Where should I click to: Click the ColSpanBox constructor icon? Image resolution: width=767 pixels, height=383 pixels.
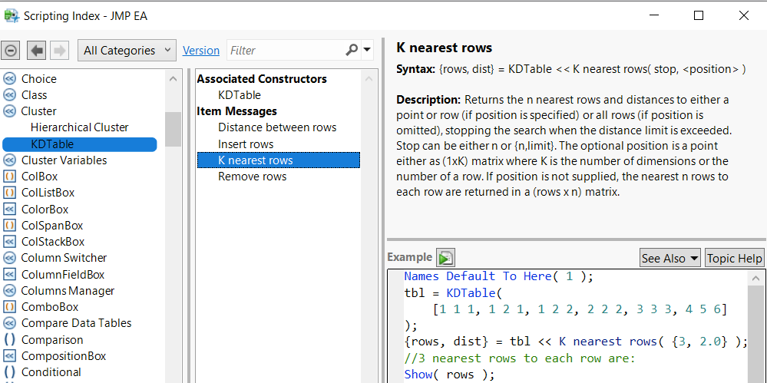click(x=9, y=226)
